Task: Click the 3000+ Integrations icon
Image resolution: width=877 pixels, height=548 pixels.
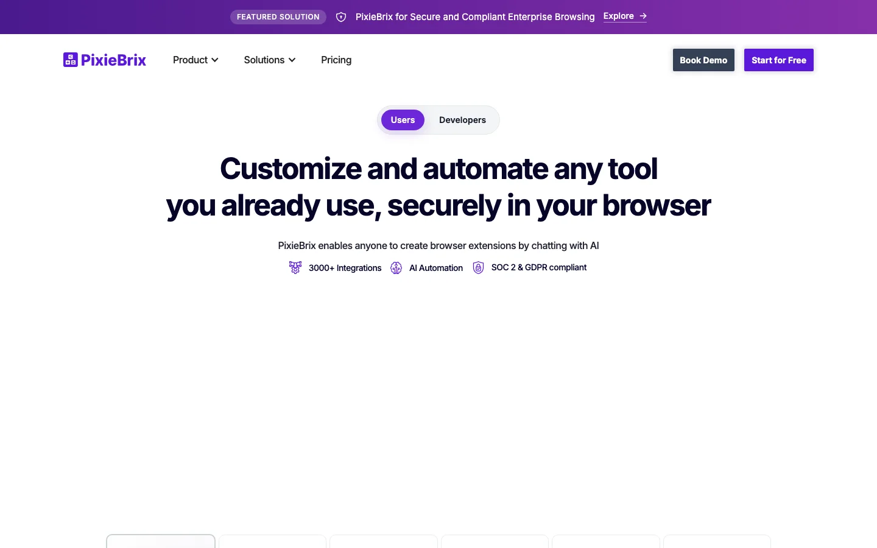Action: click(x=295, y=267)
